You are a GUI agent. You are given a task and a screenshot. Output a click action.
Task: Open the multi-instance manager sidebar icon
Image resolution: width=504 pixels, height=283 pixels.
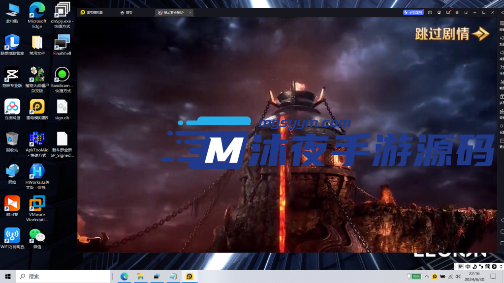[x=502, y=97]
